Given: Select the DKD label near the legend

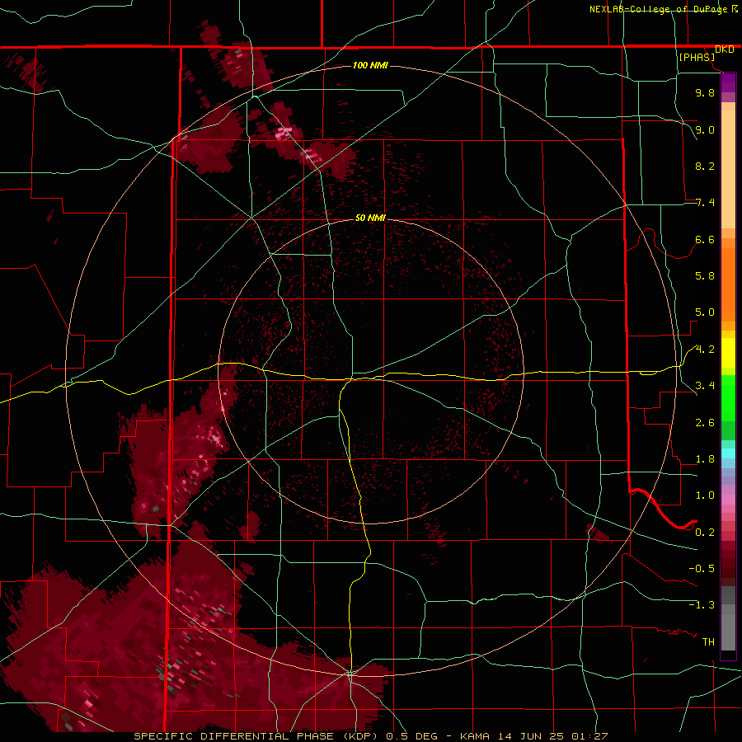Looking at the screenshot, I should [725, 49].
